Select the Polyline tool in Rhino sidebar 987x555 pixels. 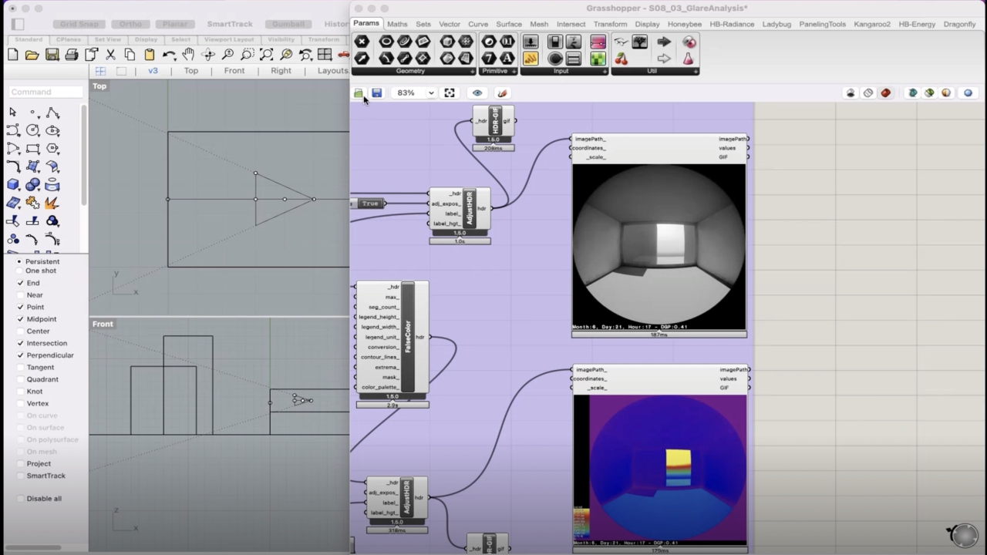tap(52, 113)
